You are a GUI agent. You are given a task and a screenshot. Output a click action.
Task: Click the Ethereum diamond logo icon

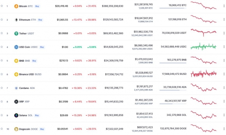pos(16,20)
